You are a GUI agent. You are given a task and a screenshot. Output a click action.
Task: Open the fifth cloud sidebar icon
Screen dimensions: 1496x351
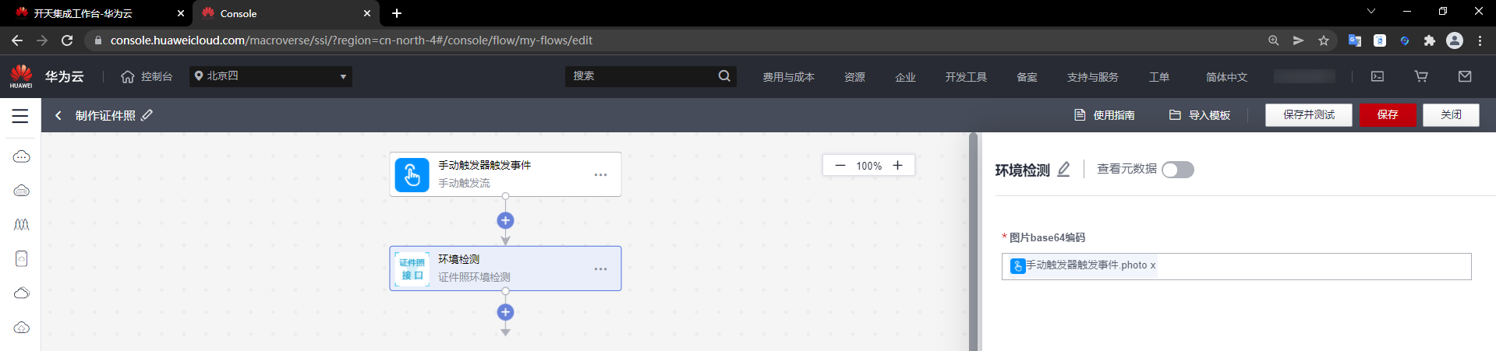coord(22,293)
